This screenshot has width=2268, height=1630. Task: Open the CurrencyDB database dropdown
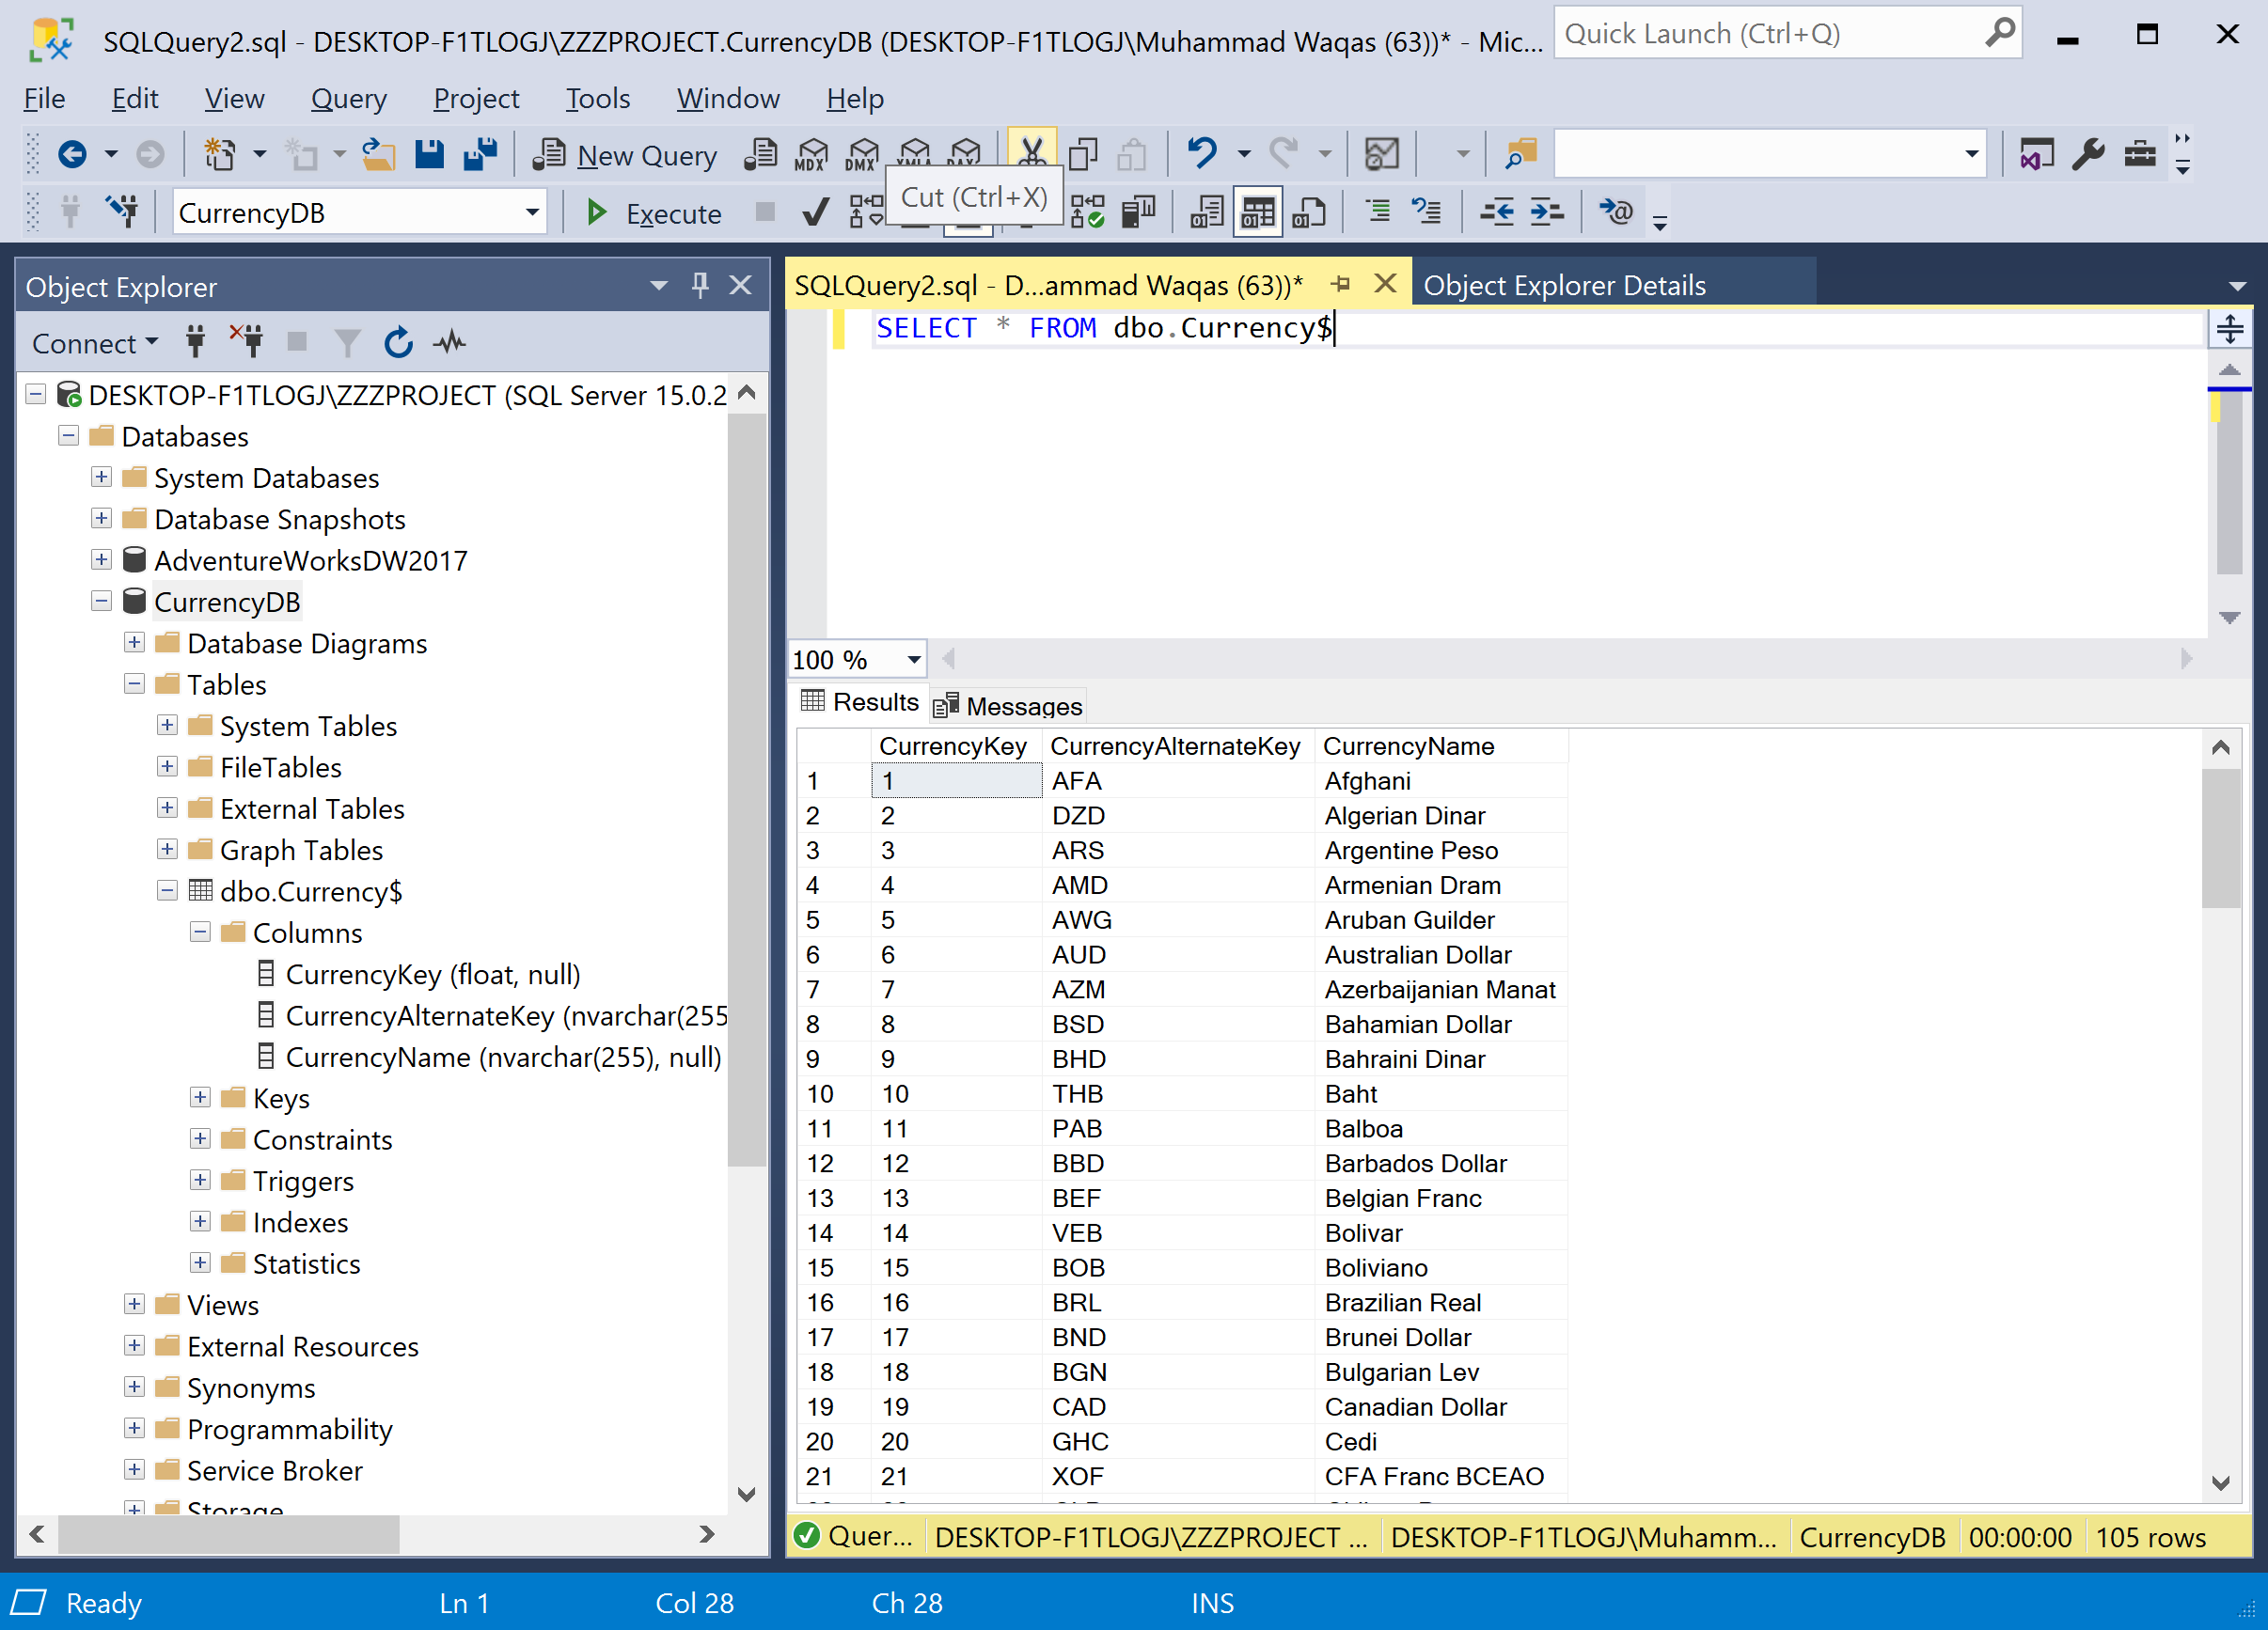coord(532,213)
